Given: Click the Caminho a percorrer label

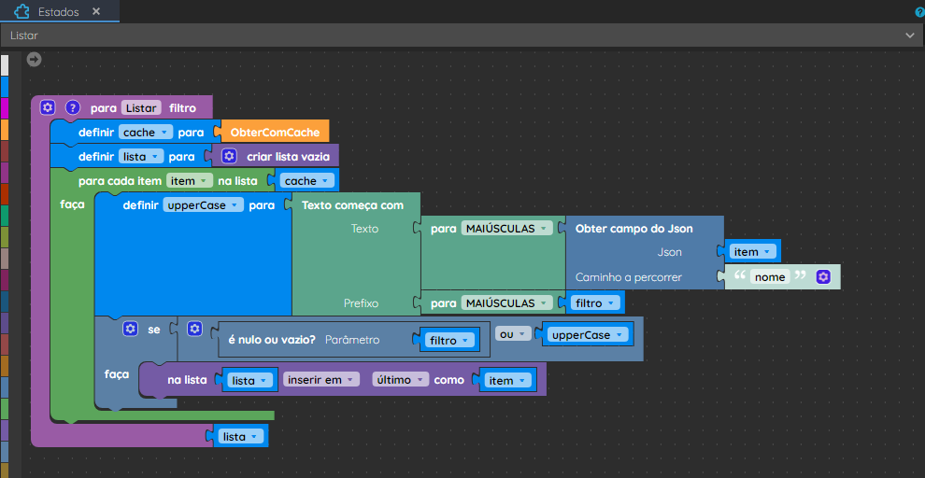Looking at the screenshot, I should [628, 277].
